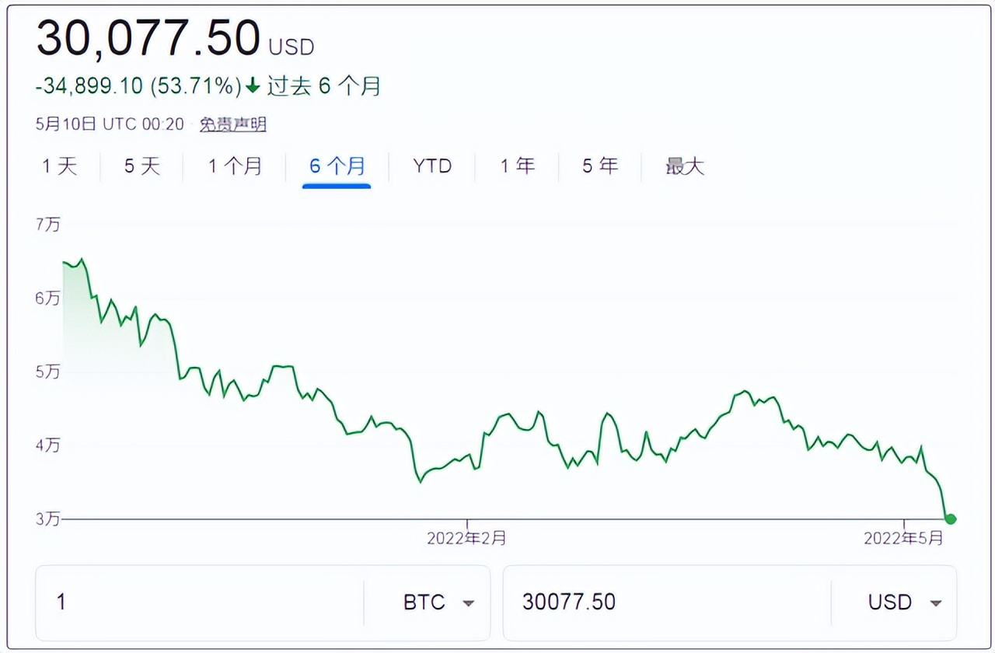Select the 最大 time range option
The width and height of the screenshot is (995, 653).
pos(684,166)
